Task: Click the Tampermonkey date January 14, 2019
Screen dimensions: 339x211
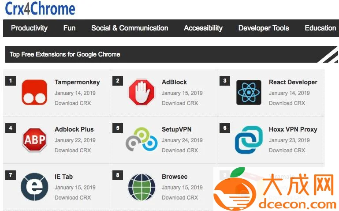Action: (75, 93)
